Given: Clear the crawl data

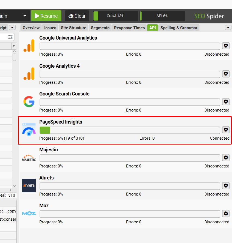Looking at the screenshot, I should 77,16.
